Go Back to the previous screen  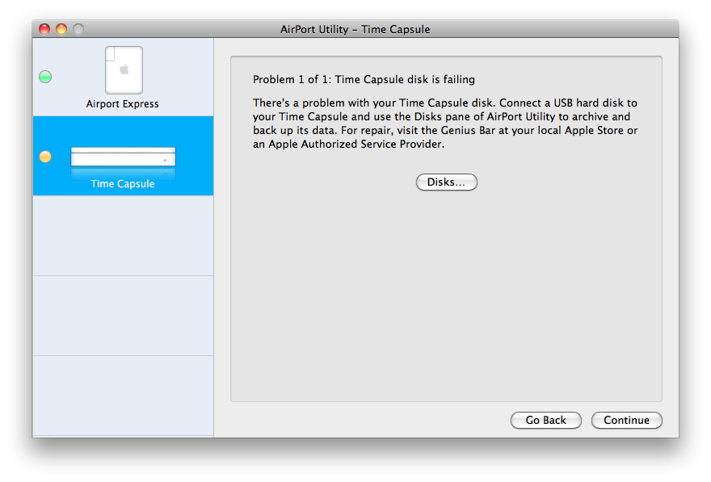pyautogui.click(x=546, y=421)
